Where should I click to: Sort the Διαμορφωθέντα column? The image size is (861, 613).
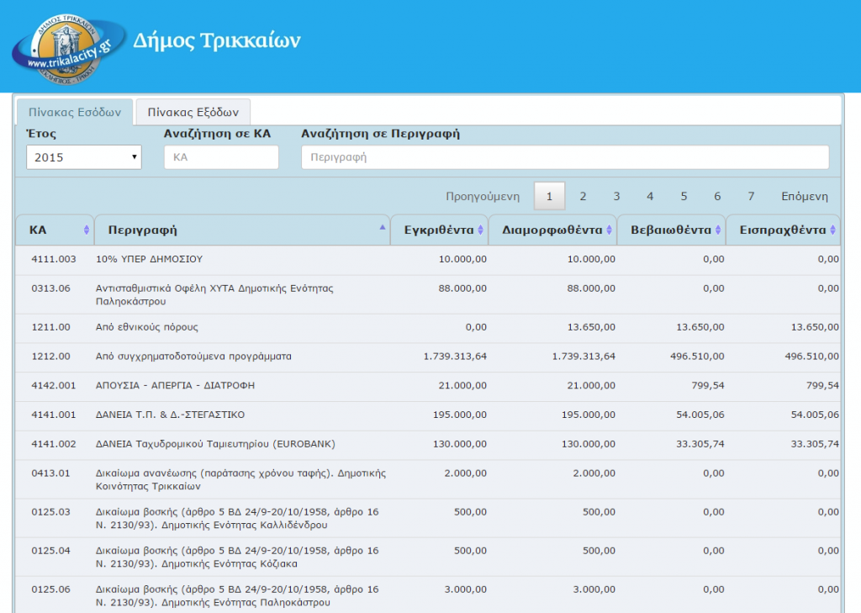pos(610,230)
